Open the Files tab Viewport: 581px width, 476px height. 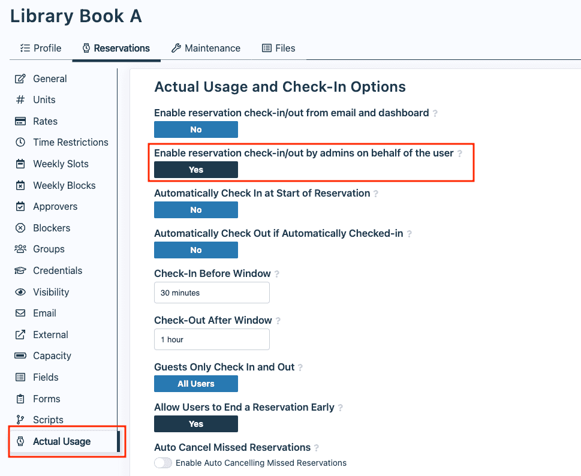(x=278, y=48)
